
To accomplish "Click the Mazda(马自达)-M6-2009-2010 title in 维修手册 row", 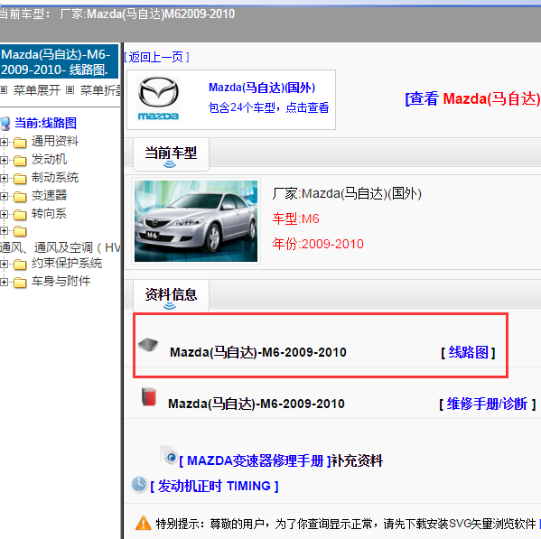I will coord(257,404).
